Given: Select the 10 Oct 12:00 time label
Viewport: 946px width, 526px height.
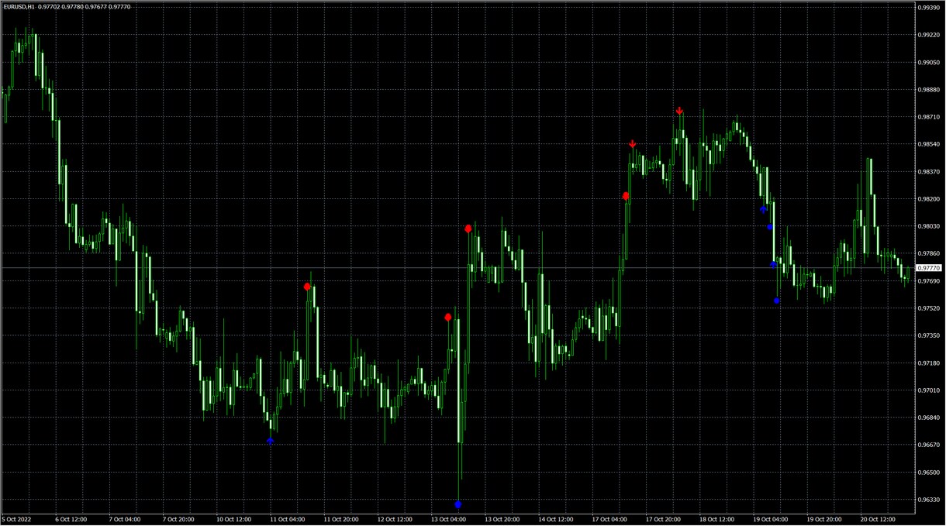Looking at the screenshot, I should (x=233, y=520).
